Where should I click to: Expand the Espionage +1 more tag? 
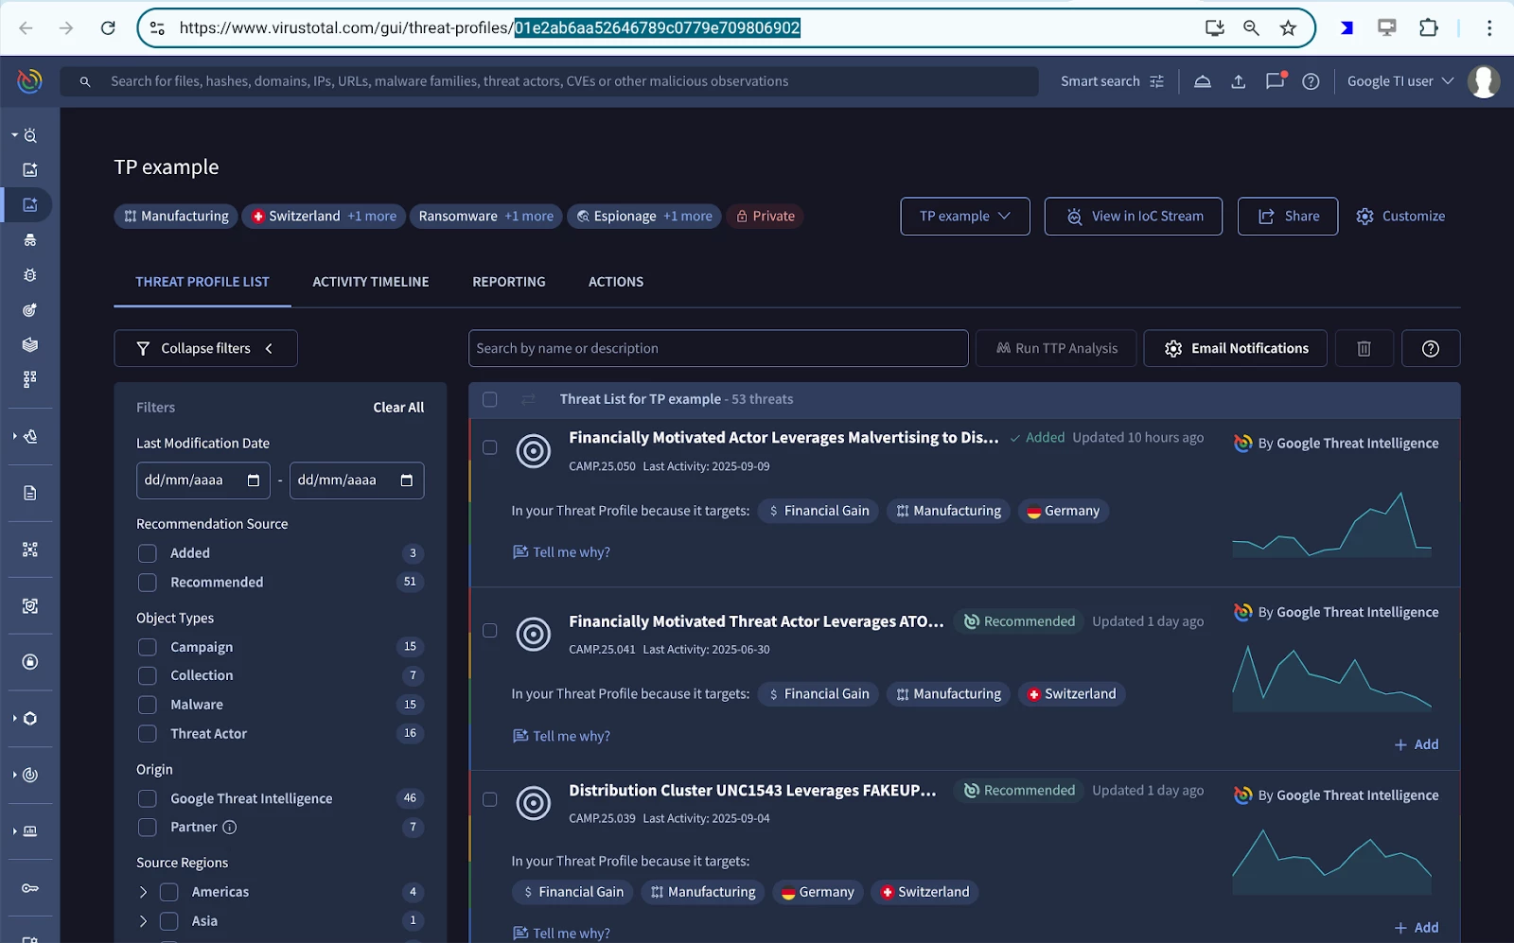click(x=688, y=216)
